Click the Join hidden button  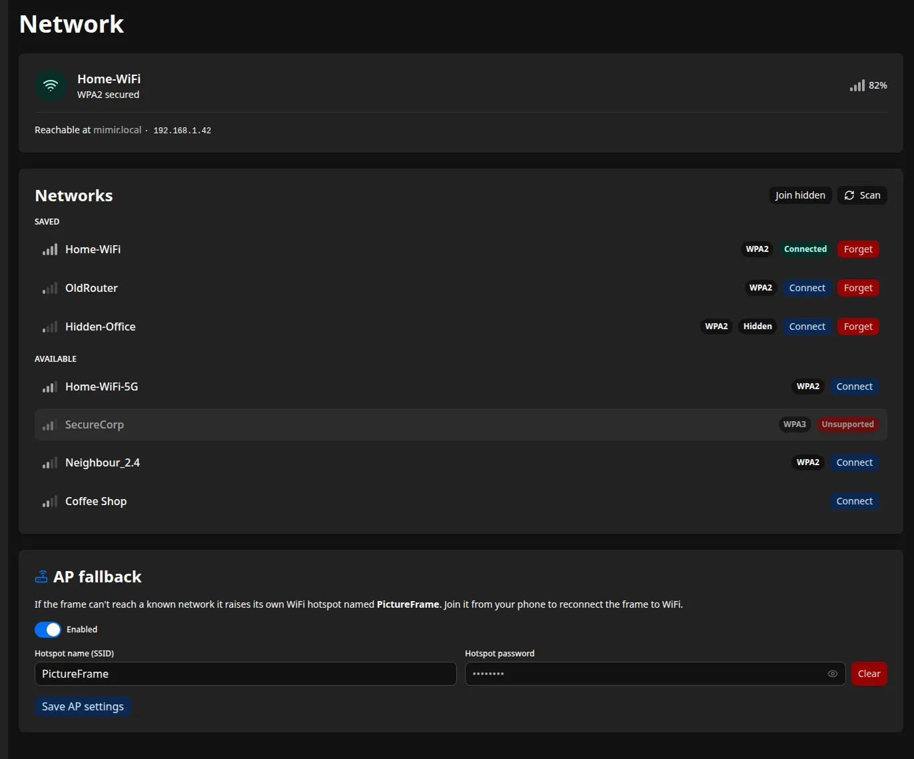[x=800, y=195]
